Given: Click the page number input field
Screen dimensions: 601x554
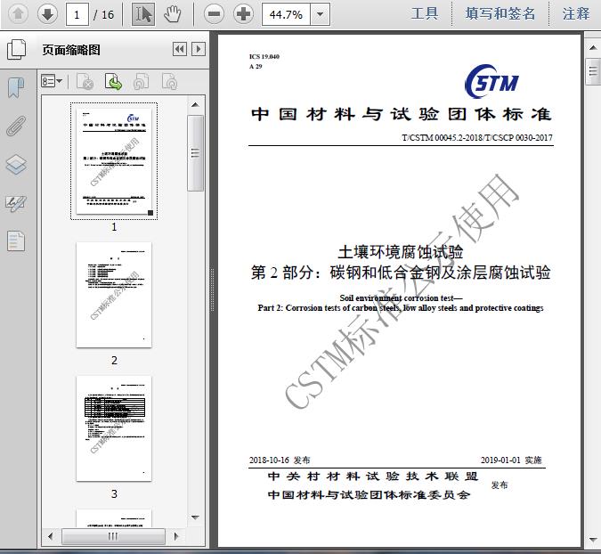Looking at the screenshot, I should pos(77,14).
